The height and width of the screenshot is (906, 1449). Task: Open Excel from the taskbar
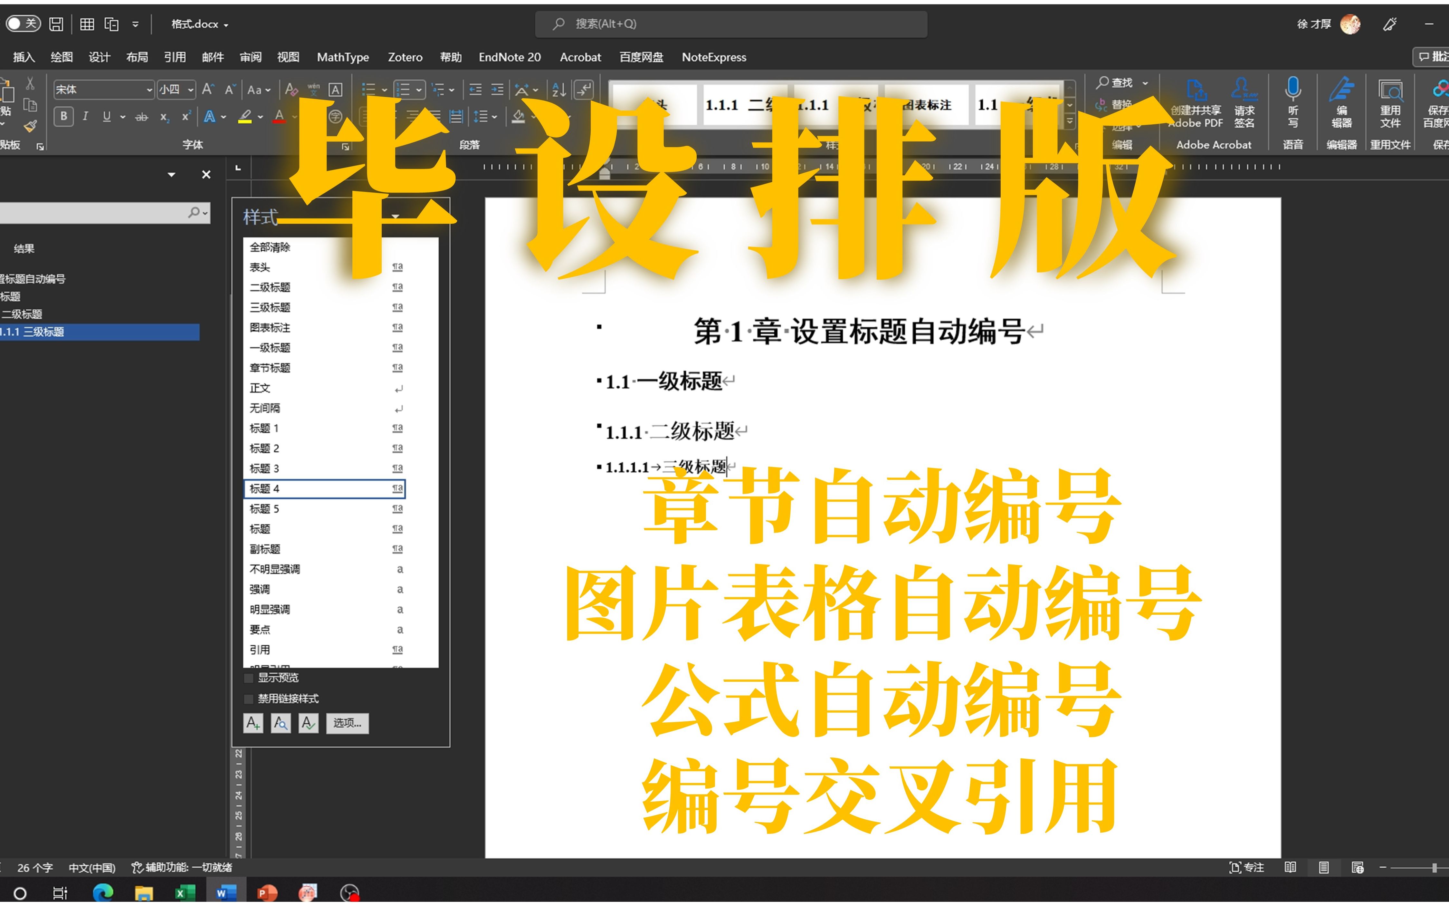pyautogui.click(x=185, y=893)
